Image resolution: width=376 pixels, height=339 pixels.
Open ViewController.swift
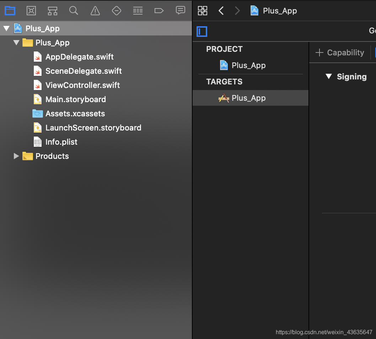(x=83, y=85)
